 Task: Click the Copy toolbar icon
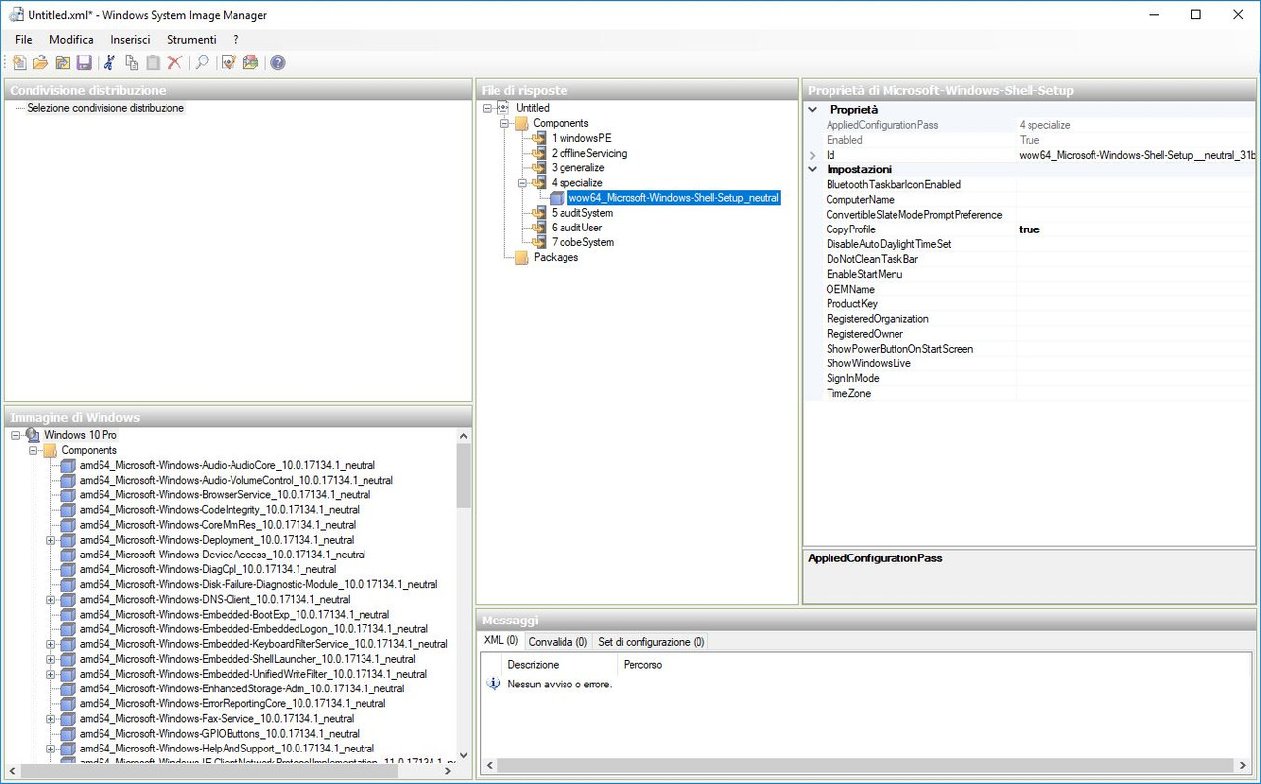131,63
